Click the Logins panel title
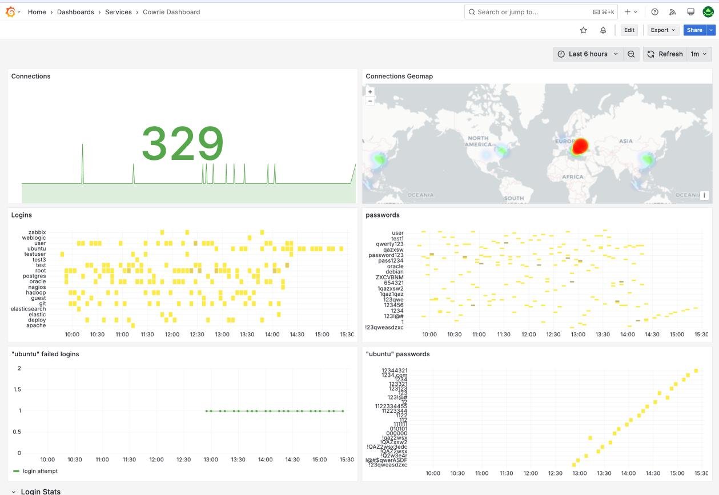The image size is (719, 495). pos(22,215)
